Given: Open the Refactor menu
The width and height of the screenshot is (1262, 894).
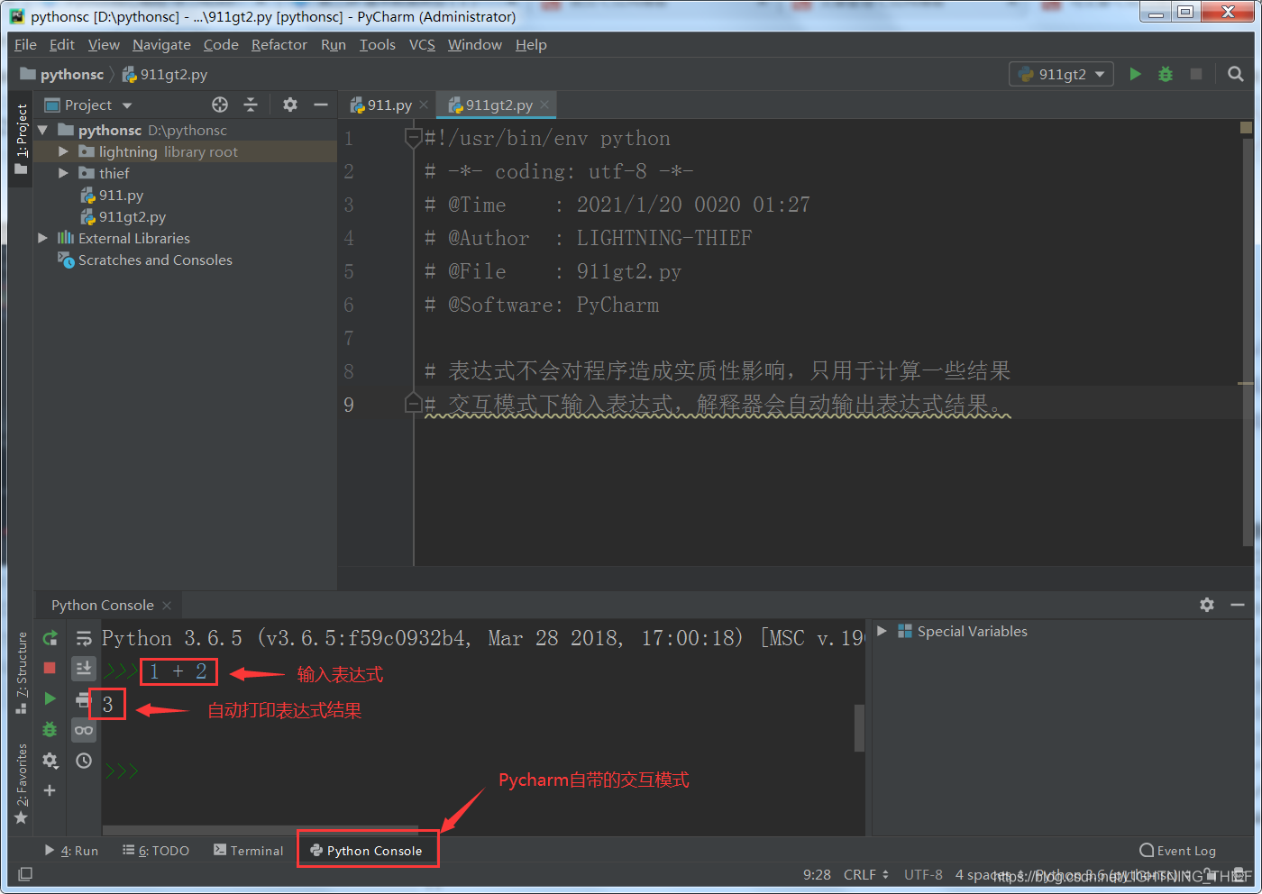Looking at the screenshot, I should [279, 44].
